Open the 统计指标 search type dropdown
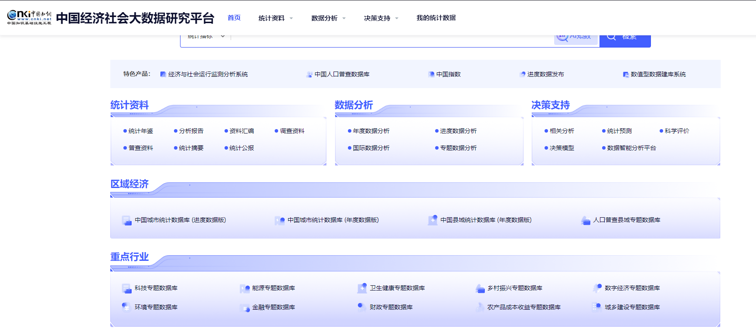756x335 pixels. tap(206, 37)
